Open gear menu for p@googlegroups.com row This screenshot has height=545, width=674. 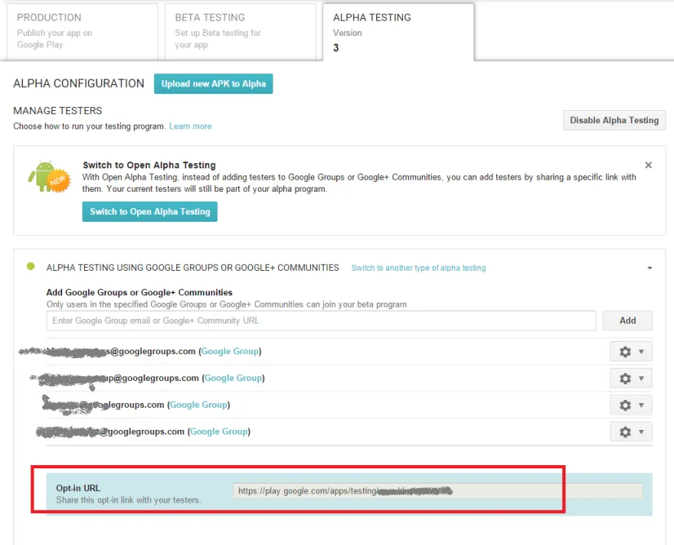pos(631,379)
